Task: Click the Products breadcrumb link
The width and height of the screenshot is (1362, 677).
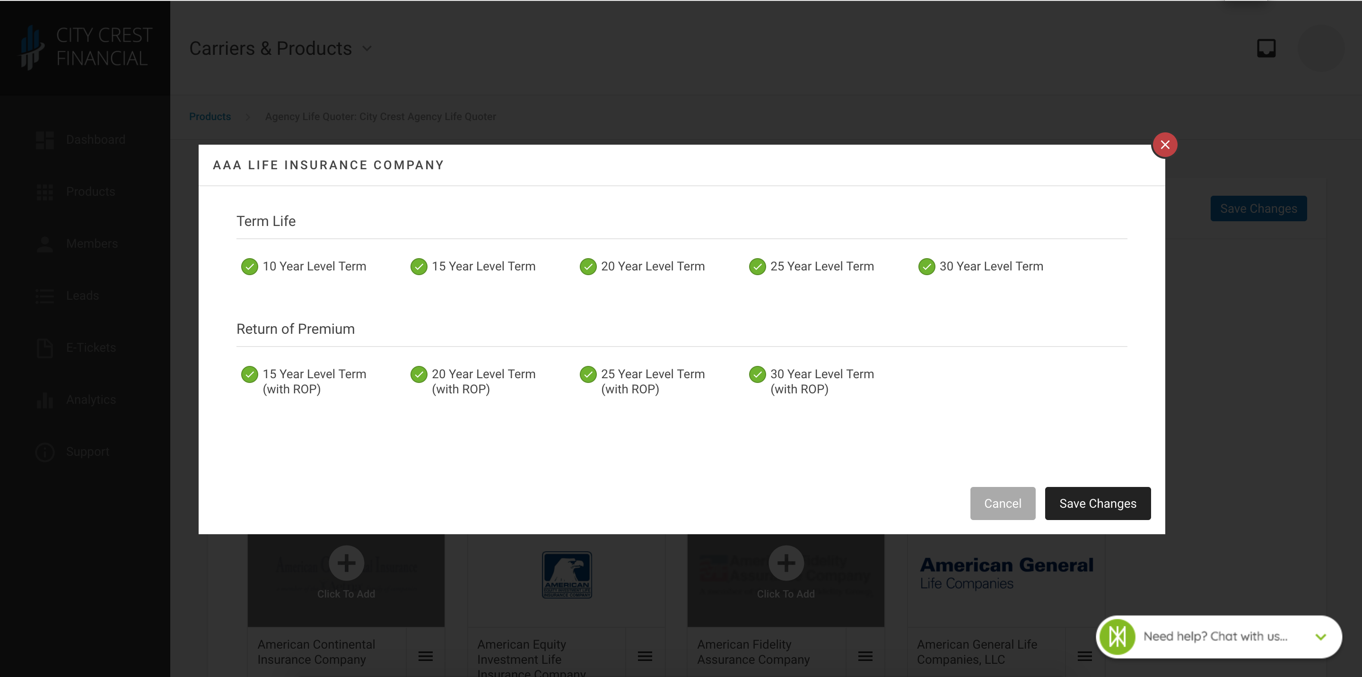Action: pyautogui.click(x=210, y=116)
